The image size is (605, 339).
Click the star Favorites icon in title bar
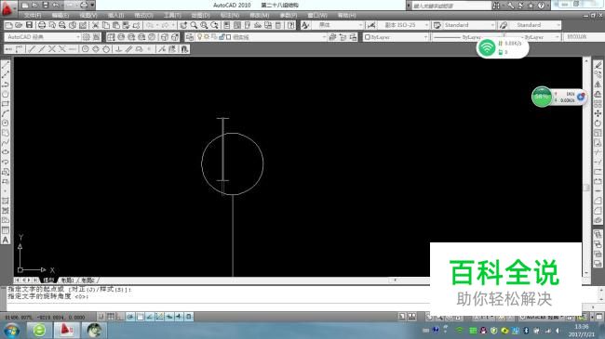point(531,6)
